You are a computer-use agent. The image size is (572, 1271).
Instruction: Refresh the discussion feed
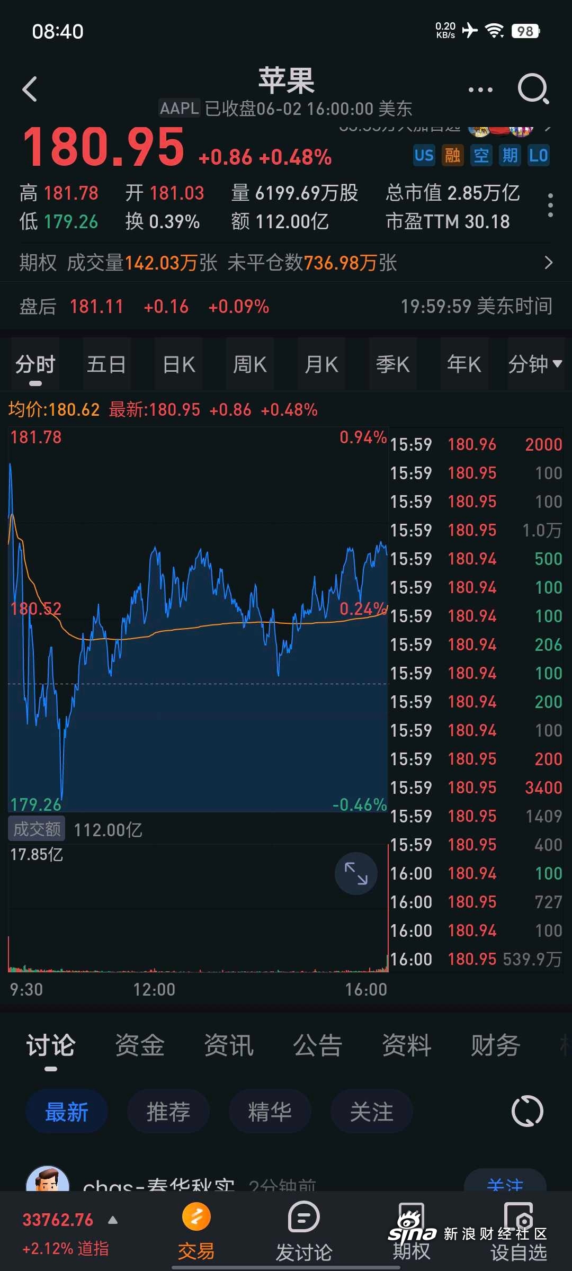[528, 1112]
